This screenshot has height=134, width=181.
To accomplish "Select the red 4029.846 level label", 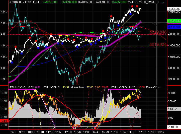I will (x=158, y=32).
